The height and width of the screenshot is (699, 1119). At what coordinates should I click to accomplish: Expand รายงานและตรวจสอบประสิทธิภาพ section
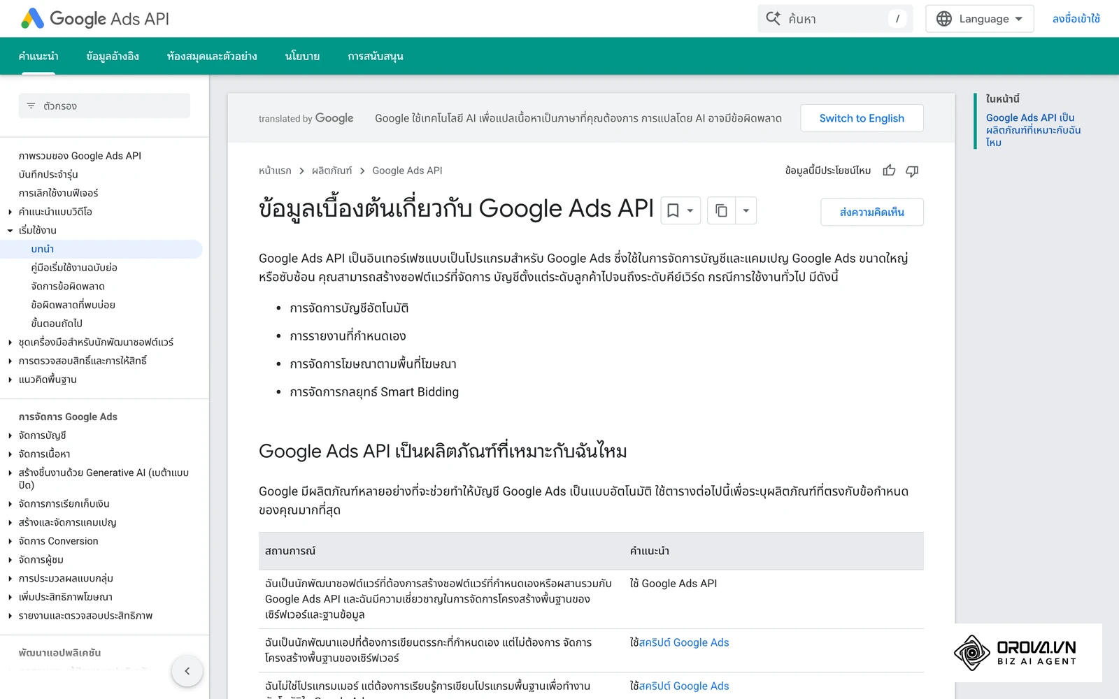pyautogui.click(x=10, y=616)
